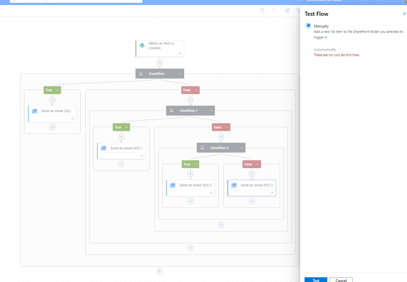Click the Outlook icon on Send an email (V2) 3

tap(234, 185)
